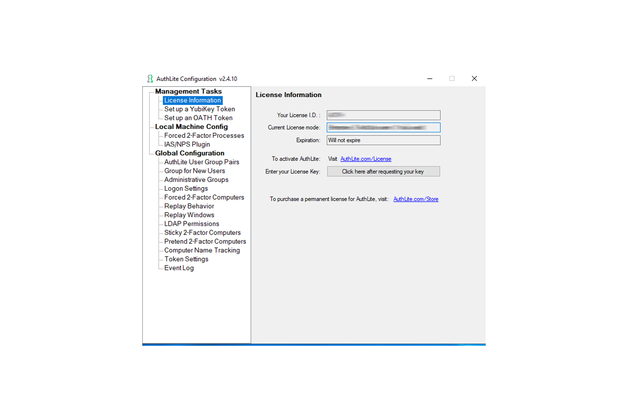
Task: Open LDAP Permissions
Action: click(x=192, y=224)
